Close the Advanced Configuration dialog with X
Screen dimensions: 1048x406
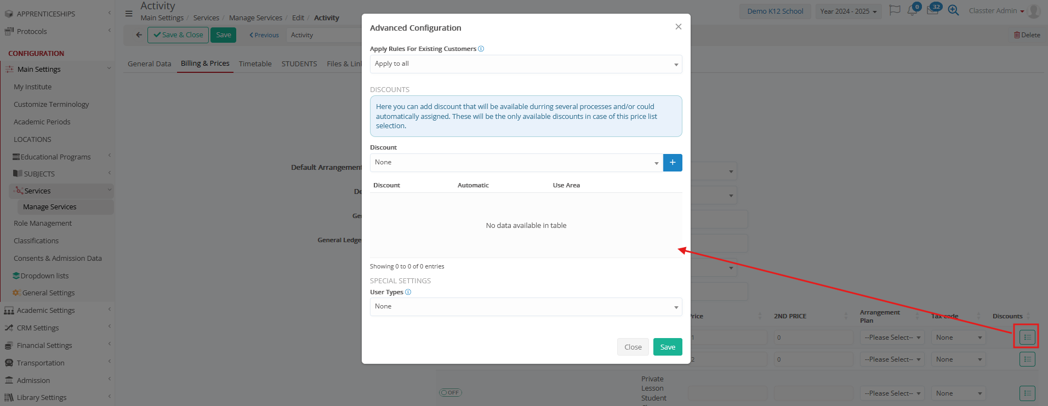[x=678, y=27]
